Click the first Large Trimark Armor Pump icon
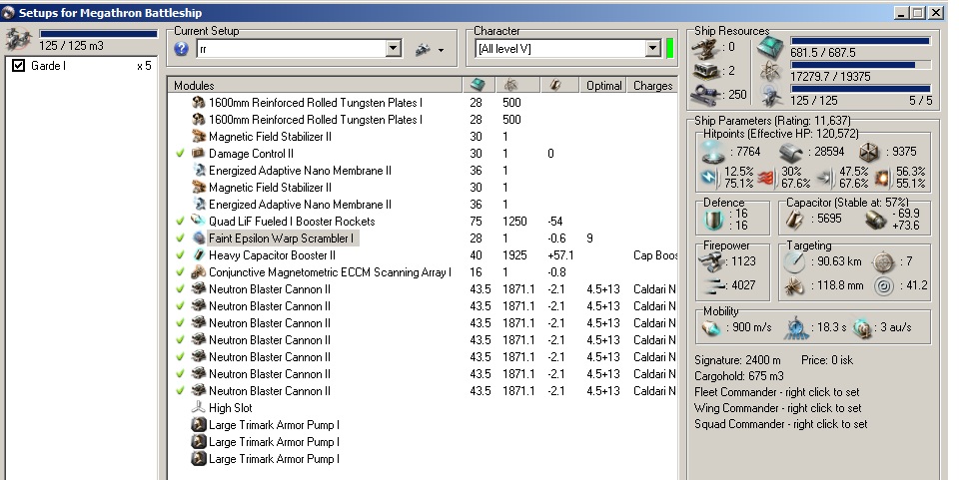959x480 pixels. pyautogui.click(x=198, y=424)
